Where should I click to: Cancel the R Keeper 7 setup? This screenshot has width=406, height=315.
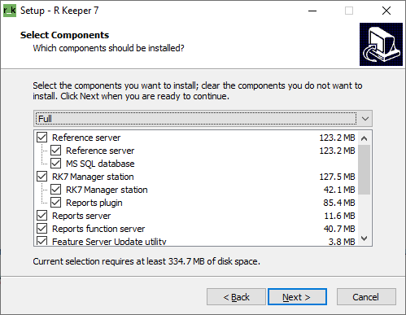click(366, 297)
